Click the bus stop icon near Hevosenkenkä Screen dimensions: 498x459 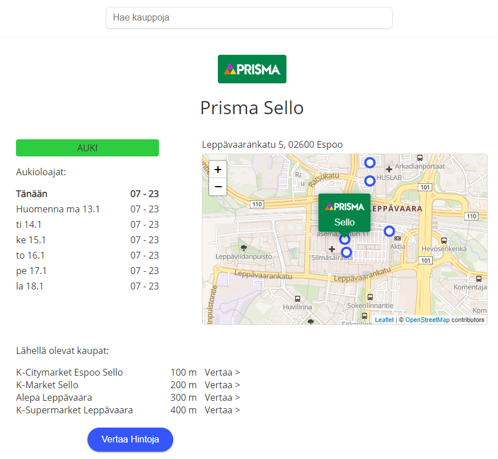click(444, 241)
